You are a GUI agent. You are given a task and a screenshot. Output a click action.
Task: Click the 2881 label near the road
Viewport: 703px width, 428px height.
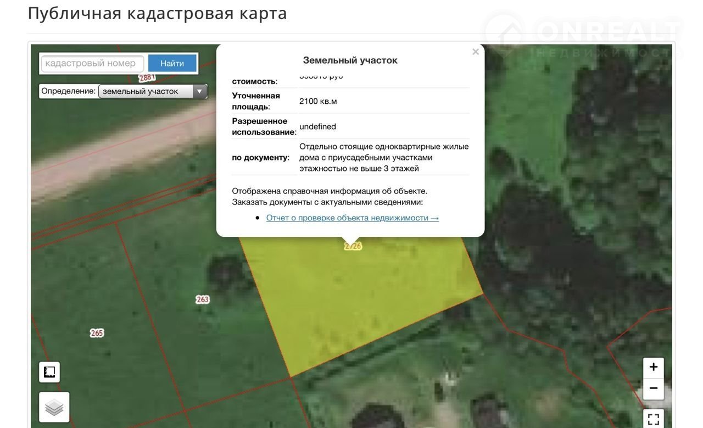click(147, 78)
